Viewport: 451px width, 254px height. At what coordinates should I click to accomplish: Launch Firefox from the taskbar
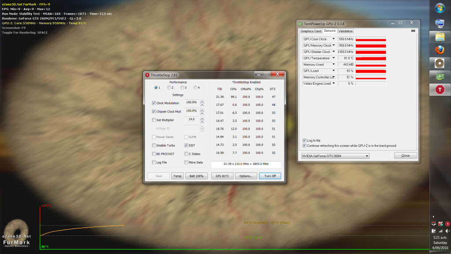point(440,50)
